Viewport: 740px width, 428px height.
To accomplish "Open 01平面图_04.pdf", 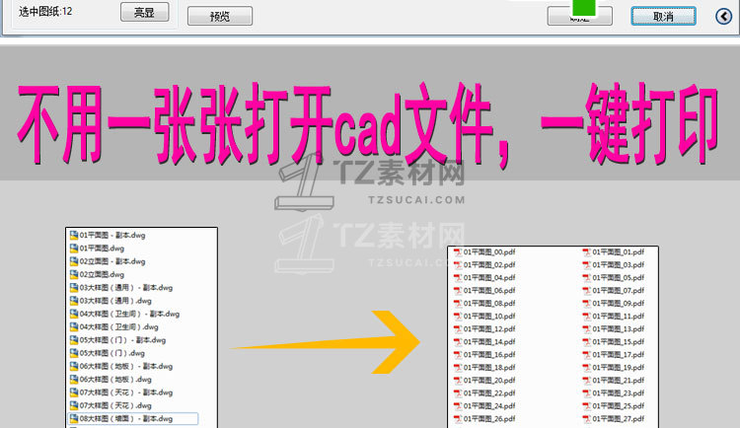I will (x=484, y=278).
